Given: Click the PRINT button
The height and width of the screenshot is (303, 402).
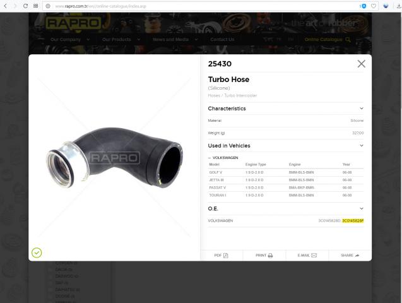Looking at the screenshot, I should [264, 255].
